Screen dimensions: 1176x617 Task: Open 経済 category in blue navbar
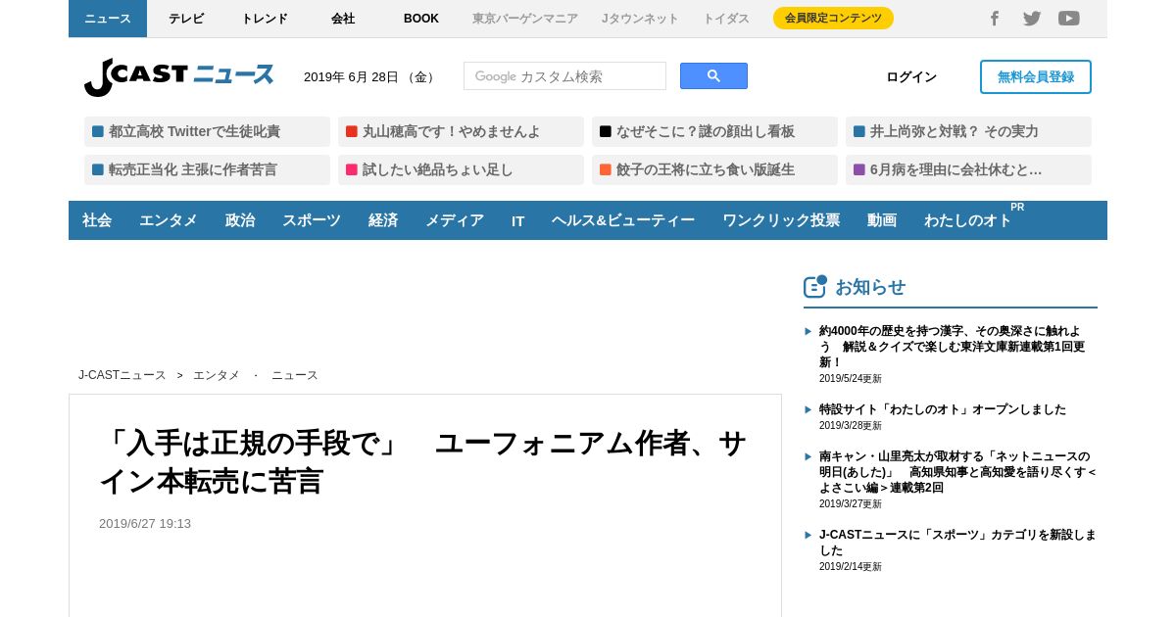click(x=383, y=220)
